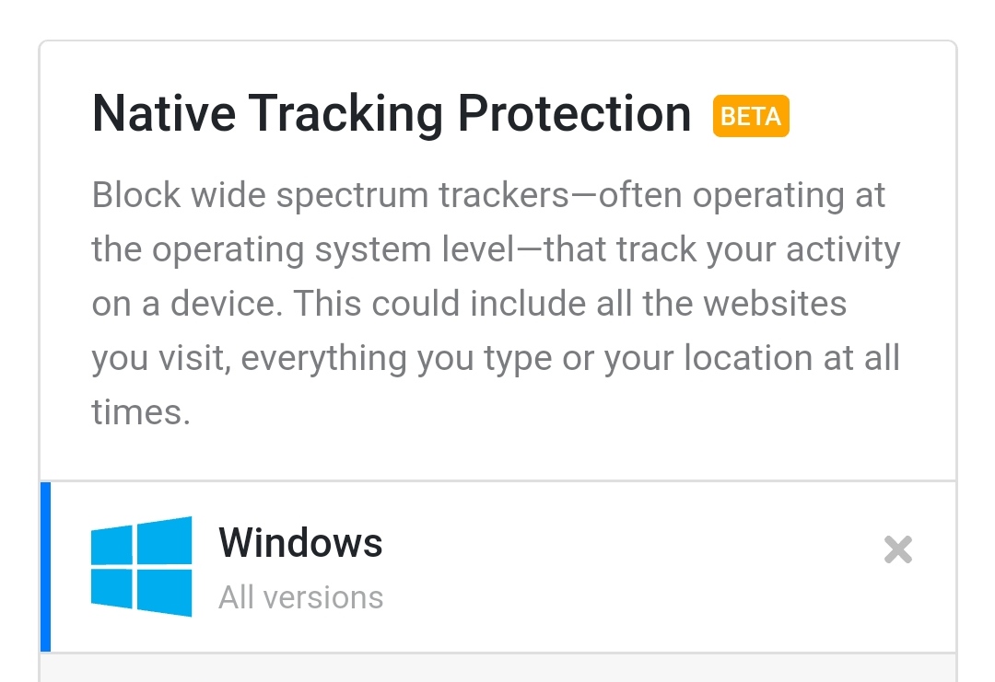Remove the Windows entry with the X
Viewport: 995px width, 682px height.
point(897,549)
